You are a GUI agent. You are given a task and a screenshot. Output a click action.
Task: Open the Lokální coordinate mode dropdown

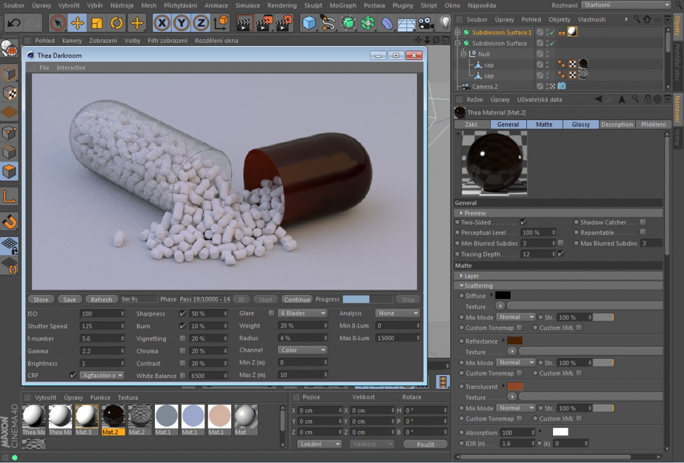click(x=320, y=444)
